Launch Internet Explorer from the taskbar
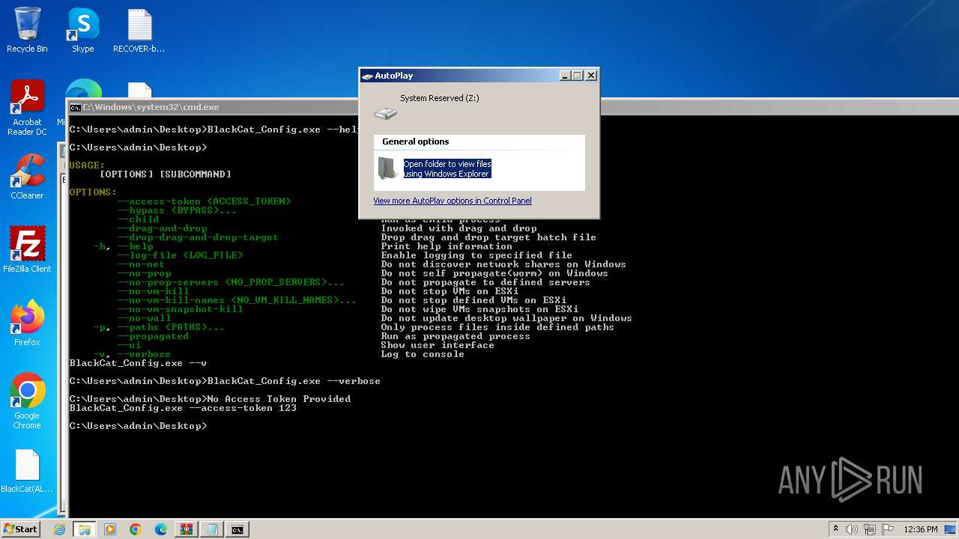Viewport: 959px width, 539px height. pyautogui.click(x=60, y=529)
